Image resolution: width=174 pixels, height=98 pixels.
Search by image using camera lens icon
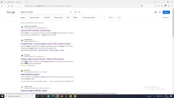[x=75, y=12]
